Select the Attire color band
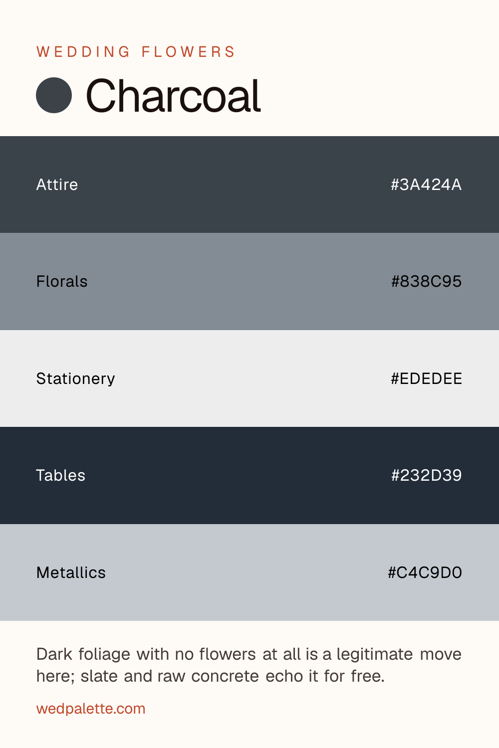 click(249, 185)
